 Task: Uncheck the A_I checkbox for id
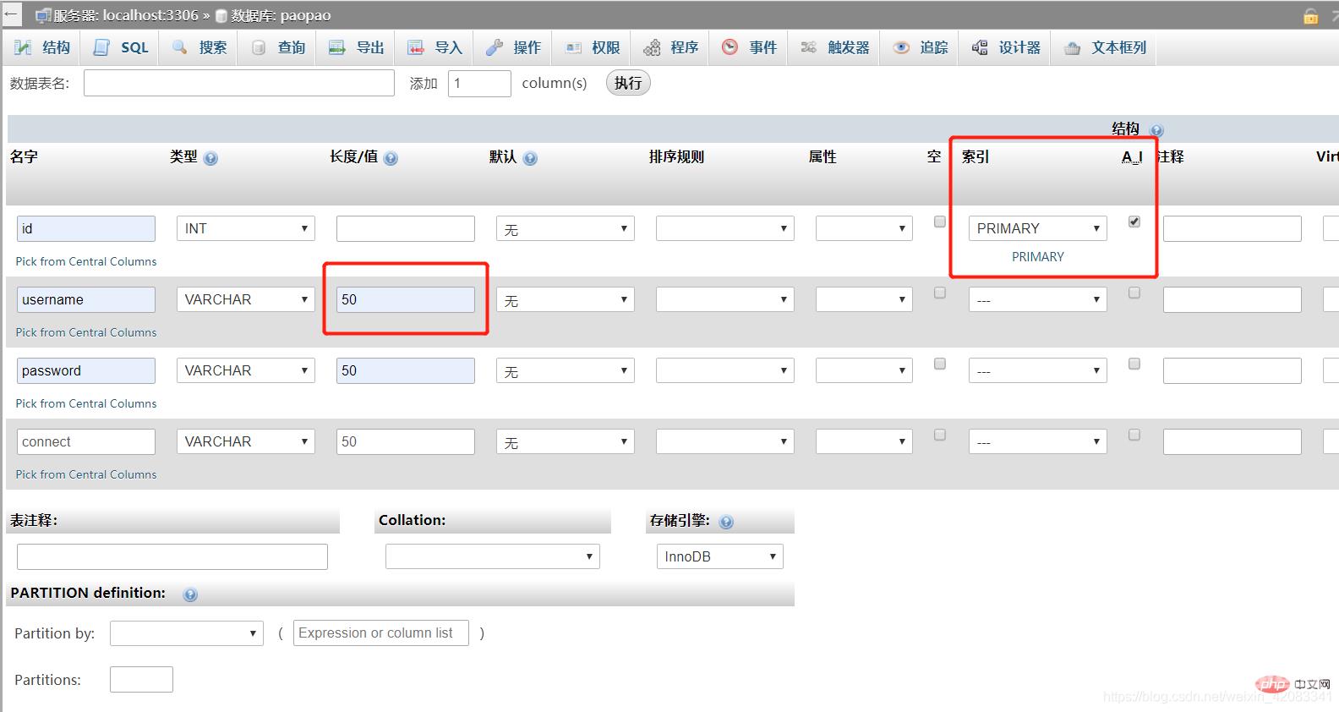1134,222
